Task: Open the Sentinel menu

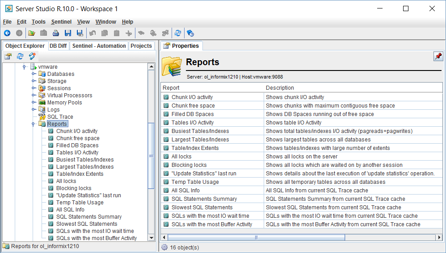Action: pos(61,22)
